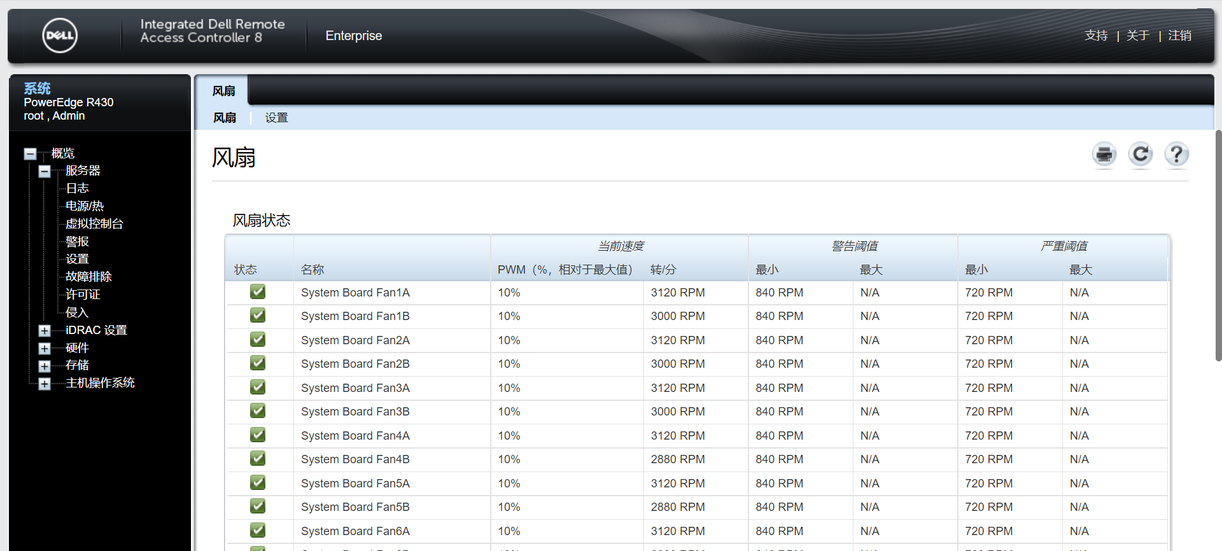
Task: Open 硬件 in the tree
Action: 77,348
